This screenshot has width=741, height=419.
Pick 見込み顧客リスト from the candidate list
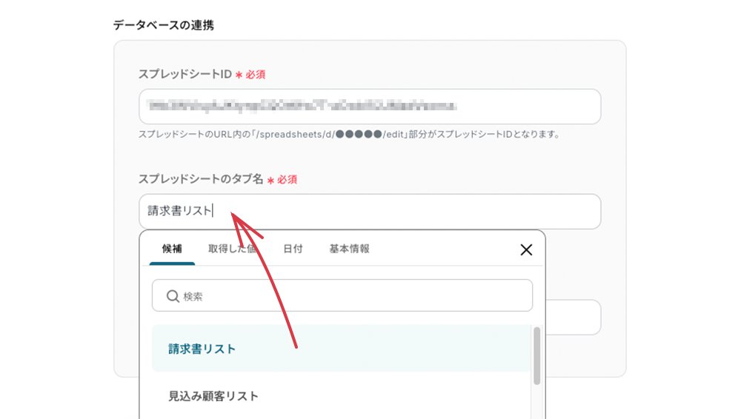click(x=213, y=396)
